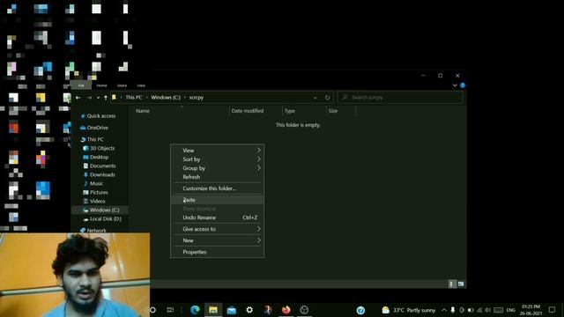
Task: Open Settings gear on the taskbar
Action: 249,310
